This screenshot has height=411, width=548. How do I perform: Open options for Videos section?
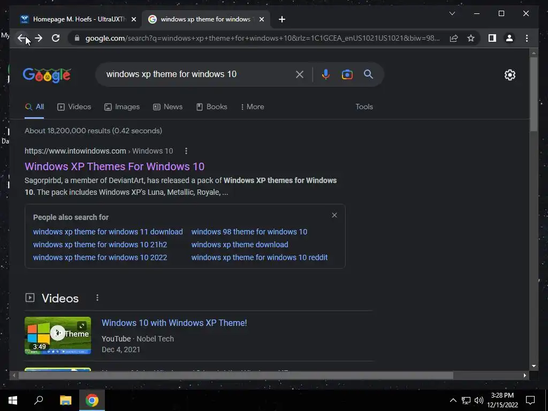coord(97,298)
